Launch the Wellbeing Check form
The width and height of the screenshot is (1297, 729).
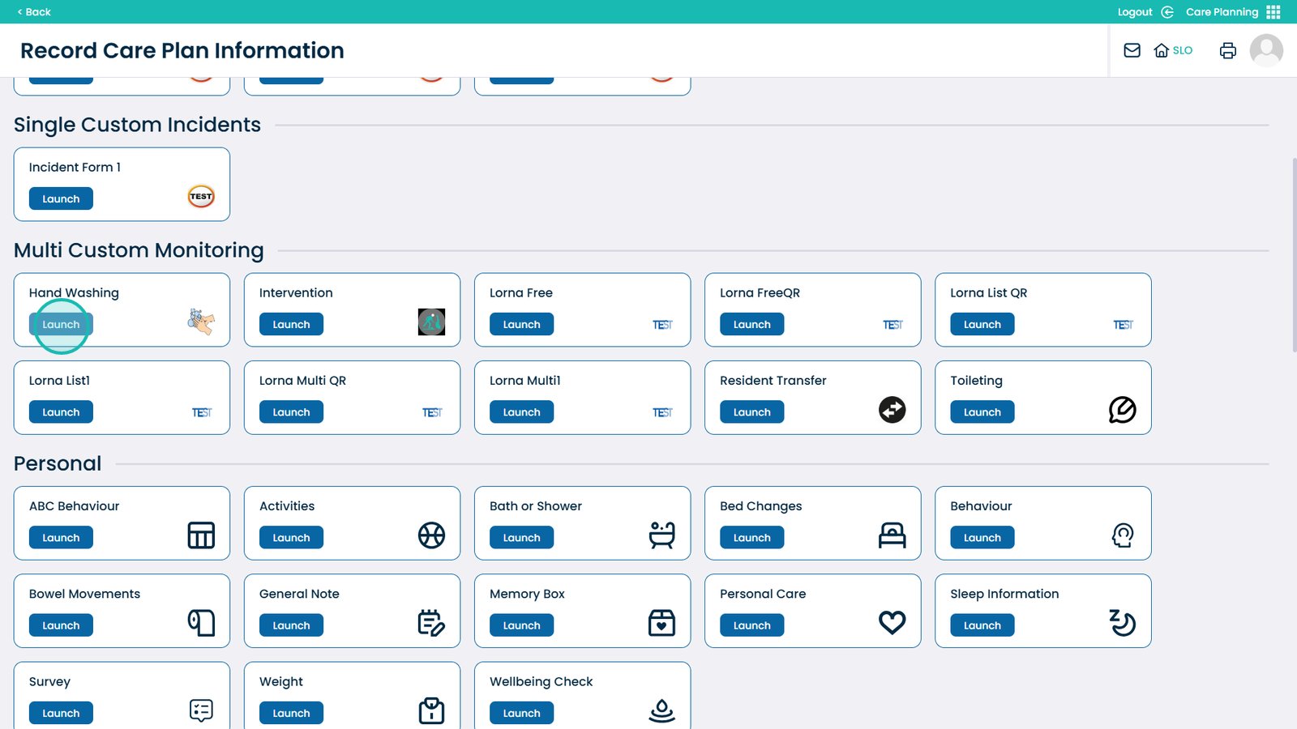[521, 714]
